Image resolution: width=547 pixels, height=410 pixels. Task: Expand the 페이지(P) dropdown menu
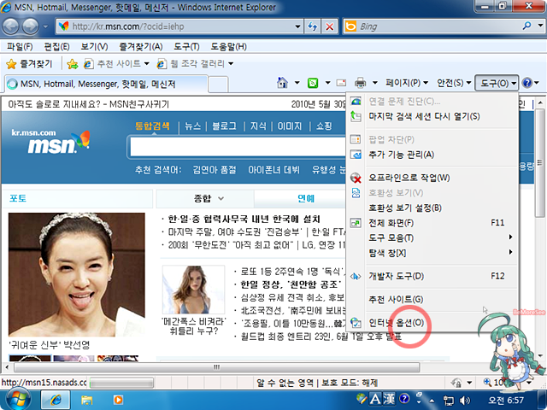407,84
